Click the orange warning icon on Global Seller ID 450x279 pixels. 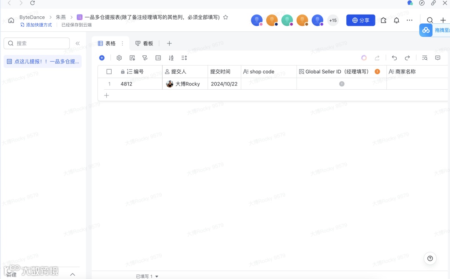(x=377, y=72)
